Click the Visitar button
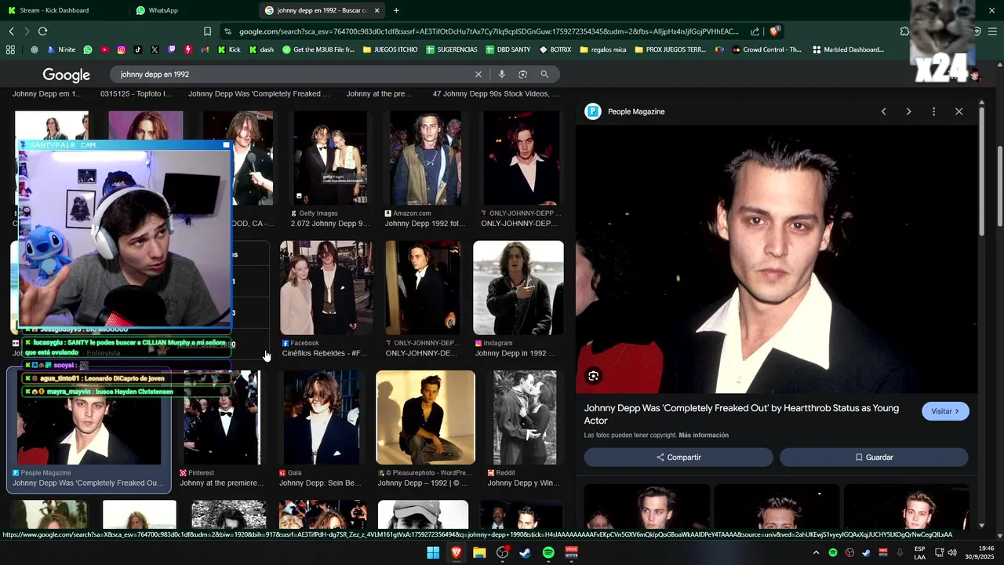1004x565 pixels. point(945,411)
